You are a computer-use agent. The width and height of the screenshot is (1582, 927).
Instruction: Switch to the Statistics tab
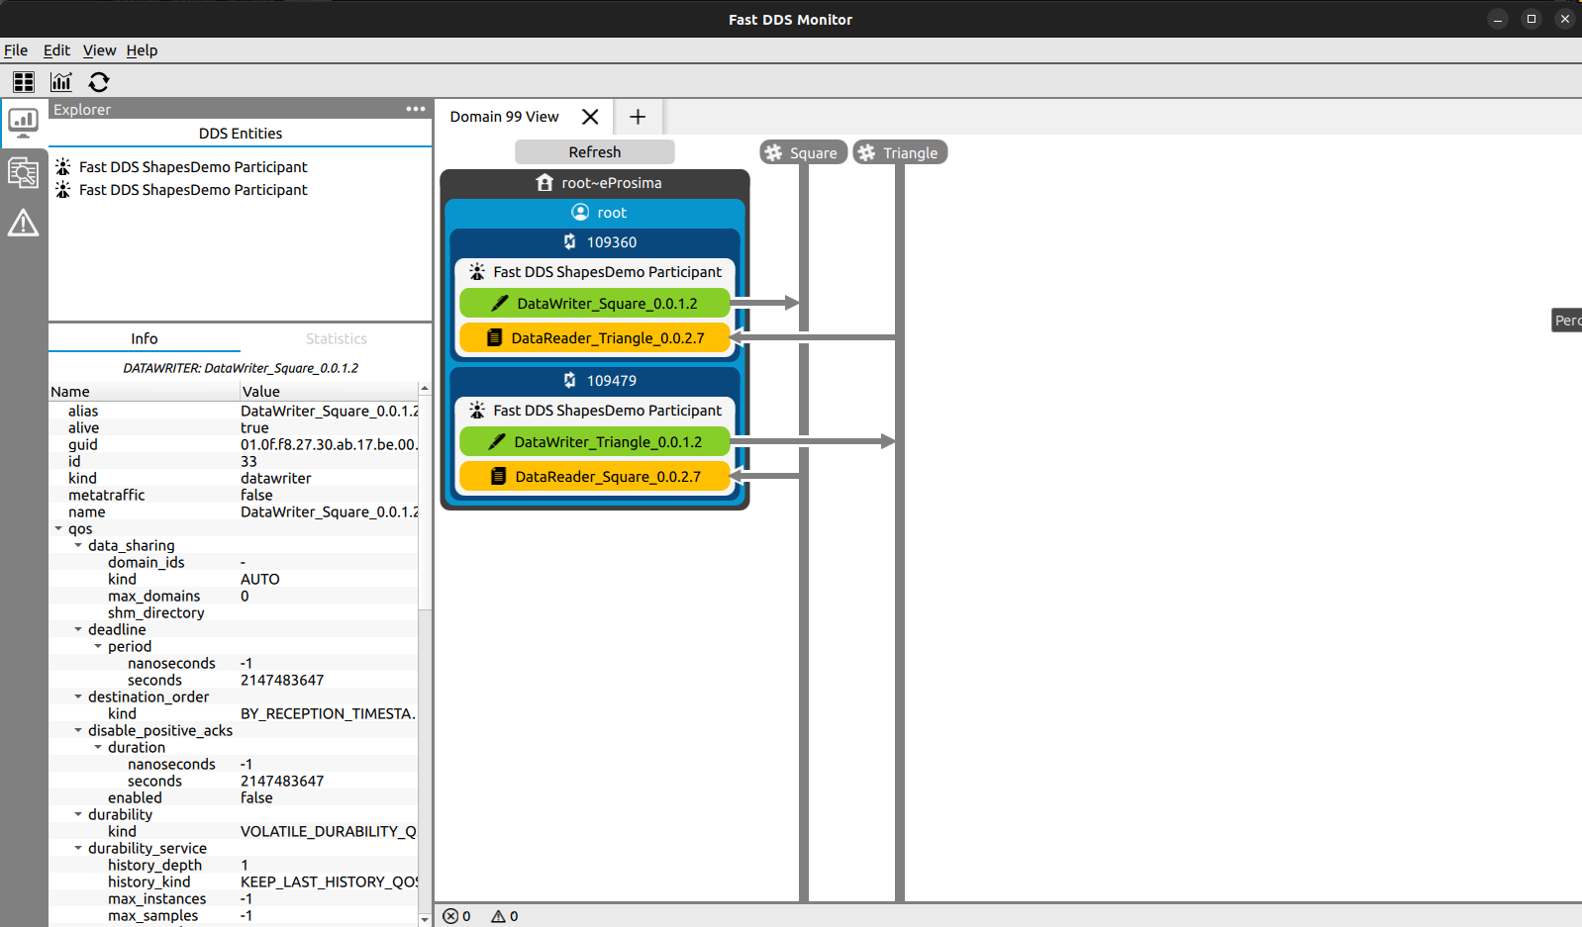tap(337, 338)
